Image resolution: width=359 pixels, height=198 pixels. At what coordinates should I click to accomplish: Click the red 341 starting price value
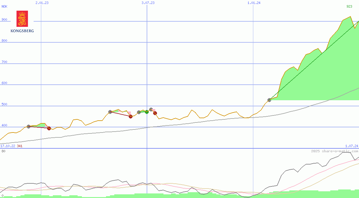point(20,146)
